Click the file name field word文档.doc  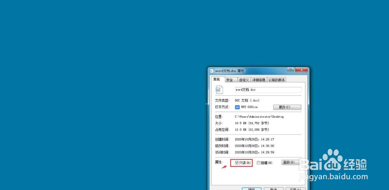[x=268, y=90]
